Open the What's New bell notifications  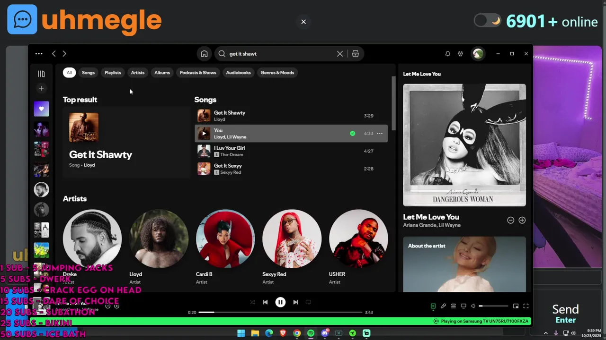pos(447,54)
